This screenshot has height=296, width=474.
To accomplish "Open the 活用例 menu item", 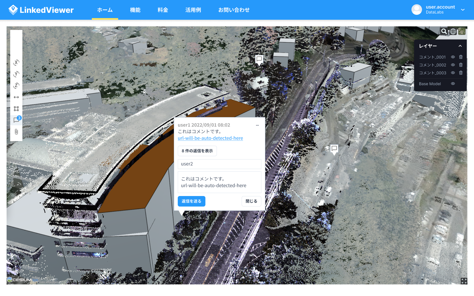I will (x=193, y=10).
